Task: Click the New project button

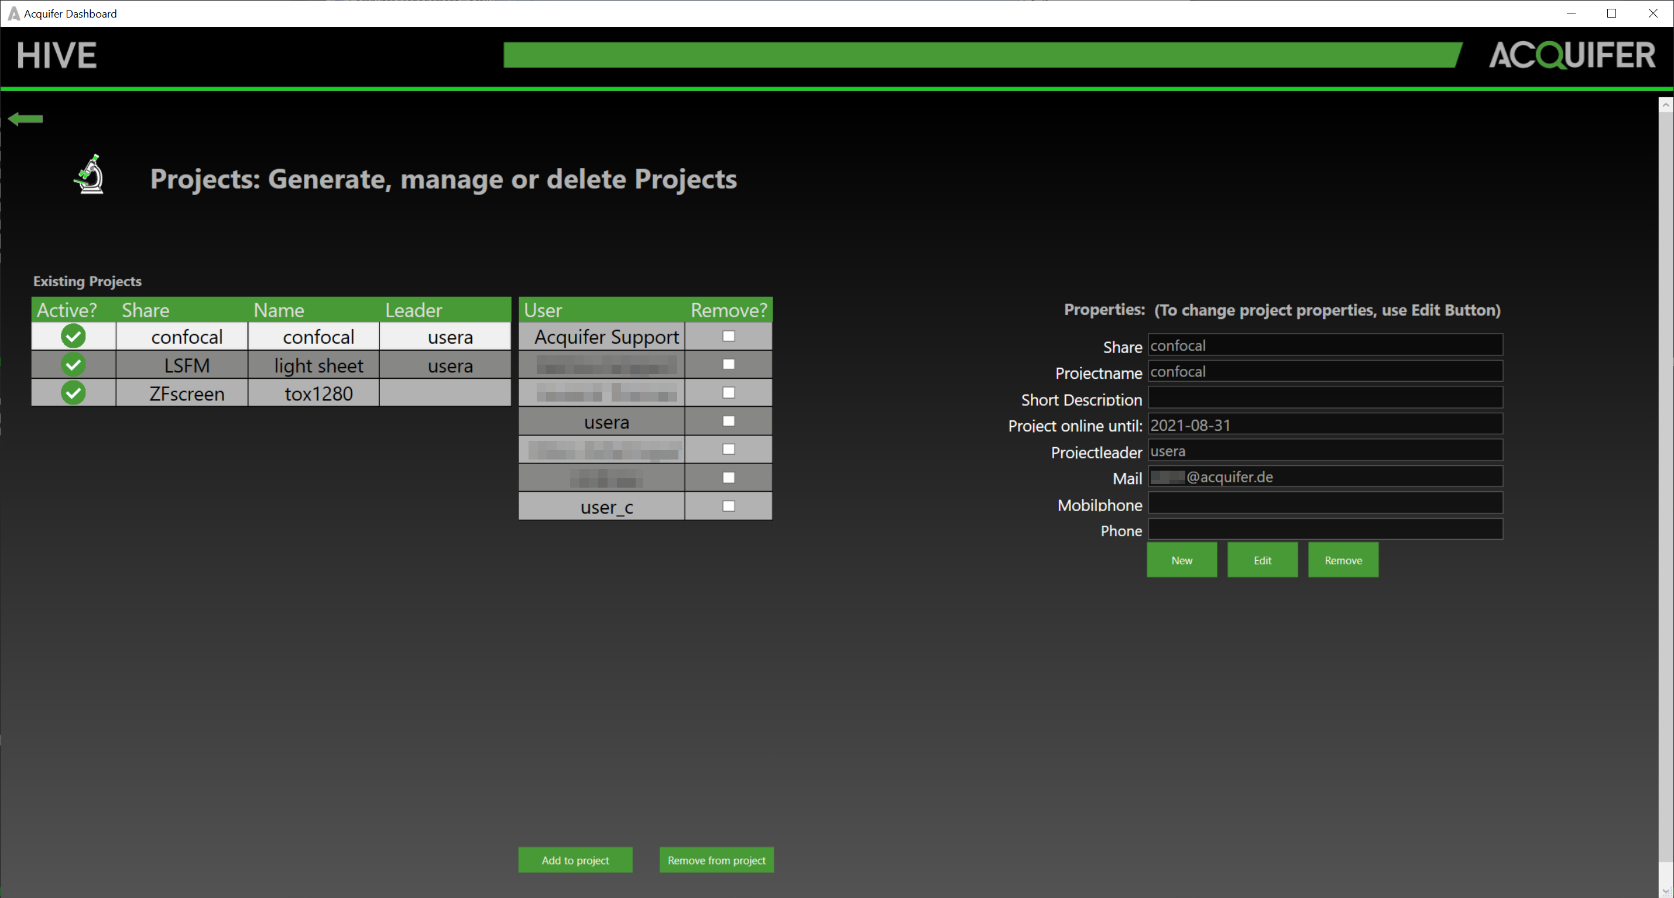Action: 1181,560
